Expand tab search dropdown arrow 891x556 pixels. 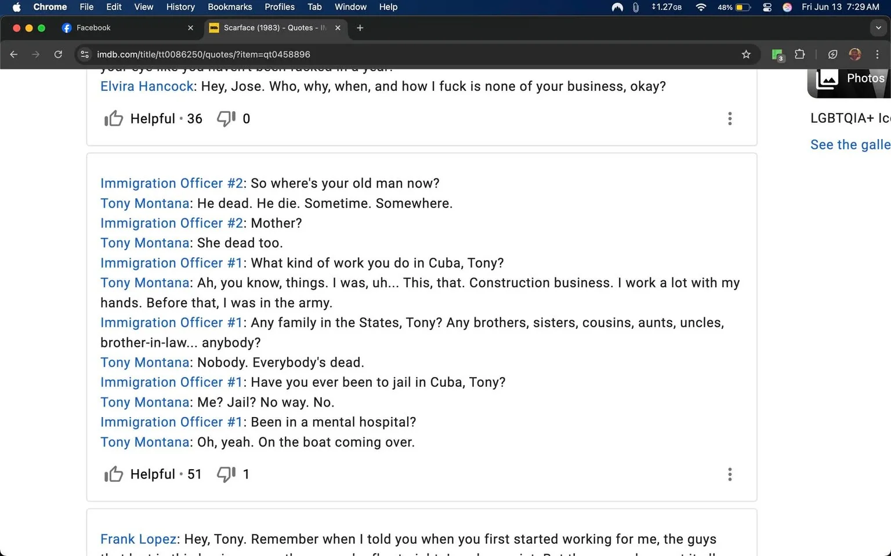[878, 28]
